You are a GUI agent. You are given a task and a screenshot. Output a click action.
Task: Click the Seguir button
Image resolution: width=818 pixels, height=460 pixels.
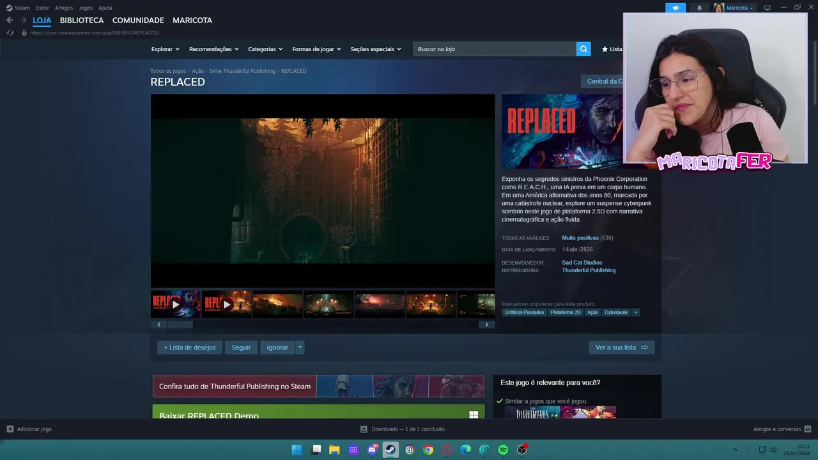coord(241,348)
